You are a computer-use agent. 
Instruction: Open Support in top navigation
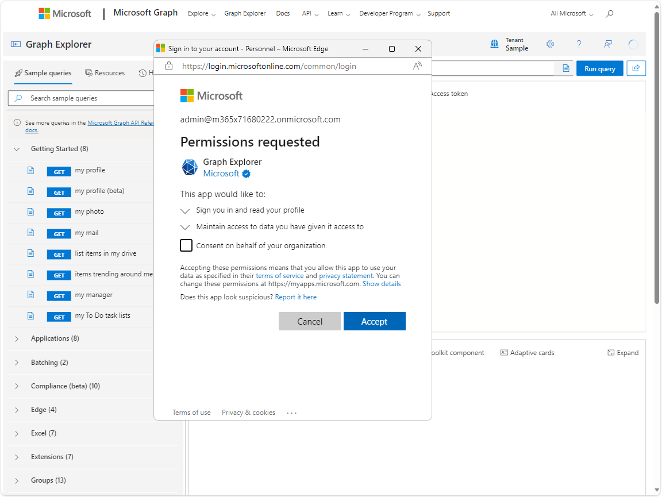[x=438, y=14]
